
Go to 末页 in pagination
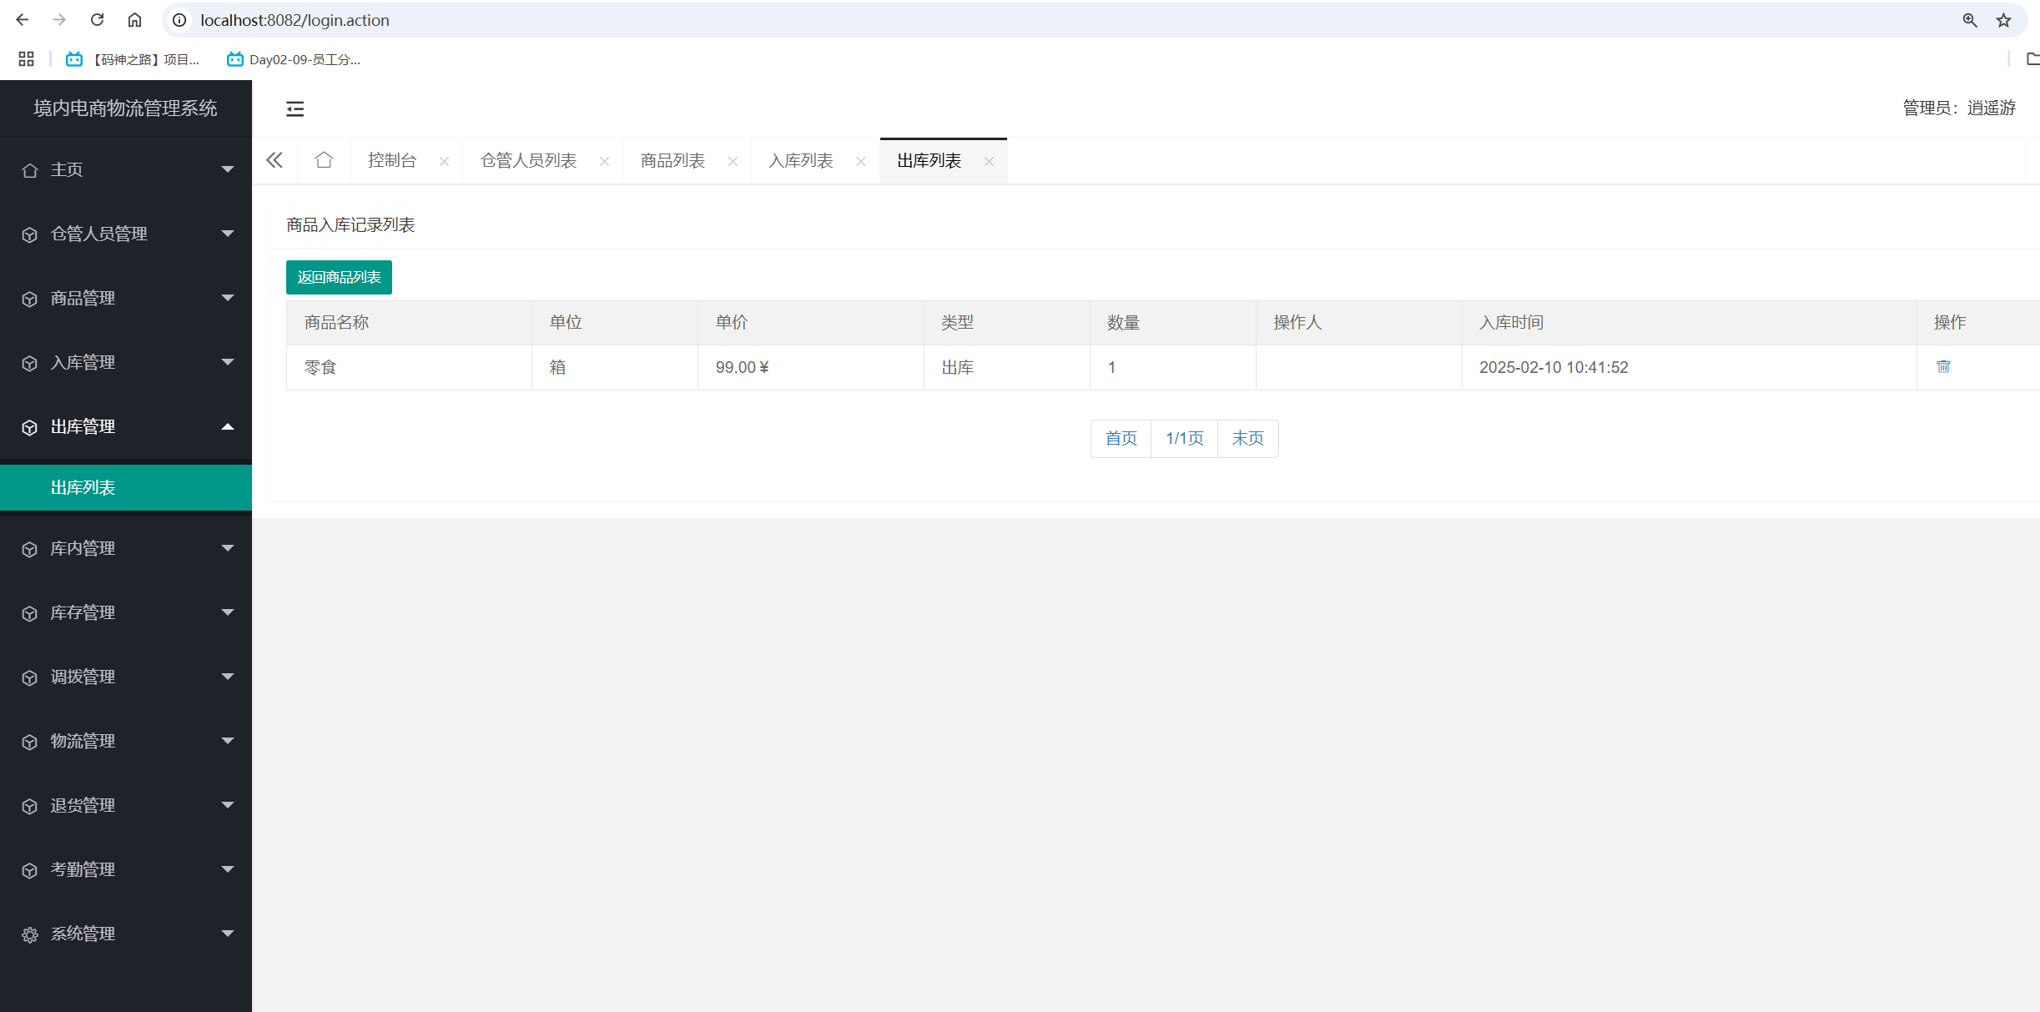click(1247, 438)
